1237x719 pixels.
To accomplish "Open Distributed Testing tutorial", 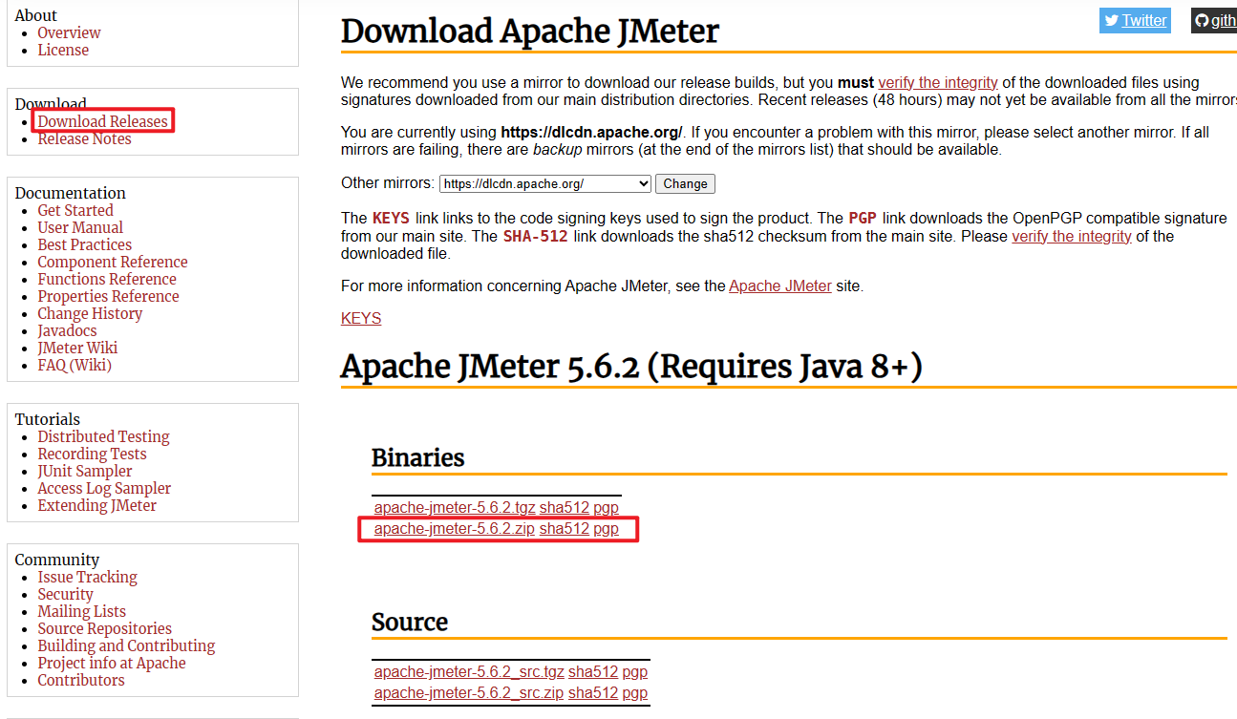I will (103, 436).
